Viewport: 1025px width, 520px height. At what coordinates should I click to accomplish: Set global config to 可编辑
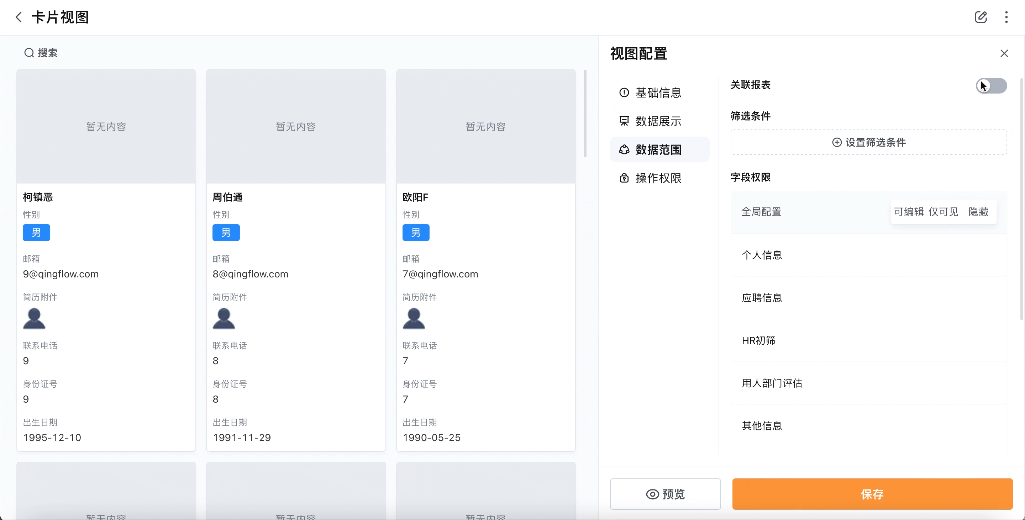tap(909, 212)
